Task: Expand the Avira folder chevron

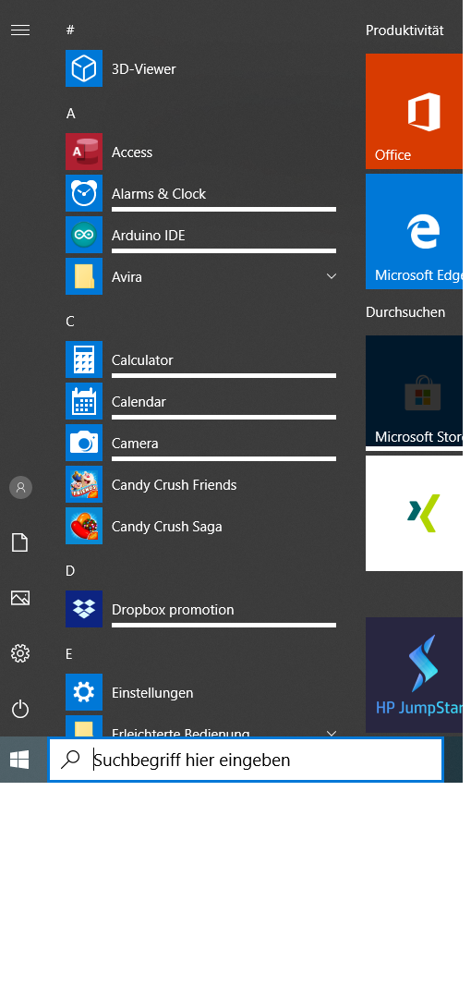Action: point(331,276)
